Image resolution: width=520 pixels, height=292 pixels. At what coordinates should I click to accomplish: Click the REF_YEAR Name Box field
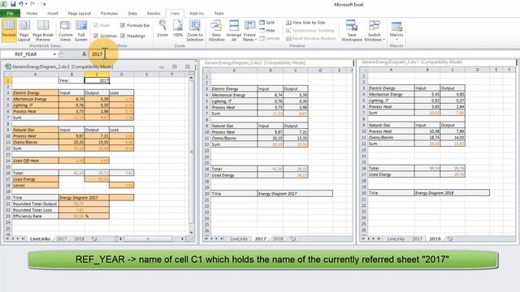[x=26, y=54]
